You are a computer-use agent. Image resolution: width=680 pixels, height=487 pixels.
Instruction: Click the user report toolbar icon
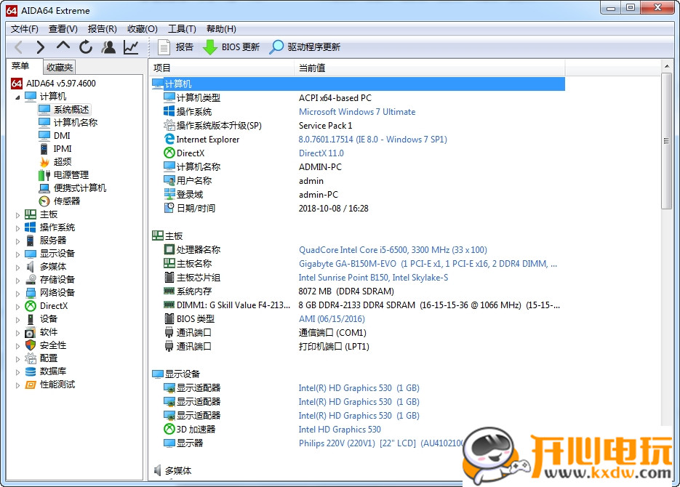[108, 47]
